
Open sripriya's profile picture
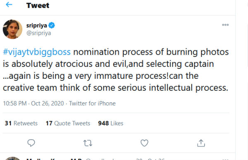(x=12, y=29)
